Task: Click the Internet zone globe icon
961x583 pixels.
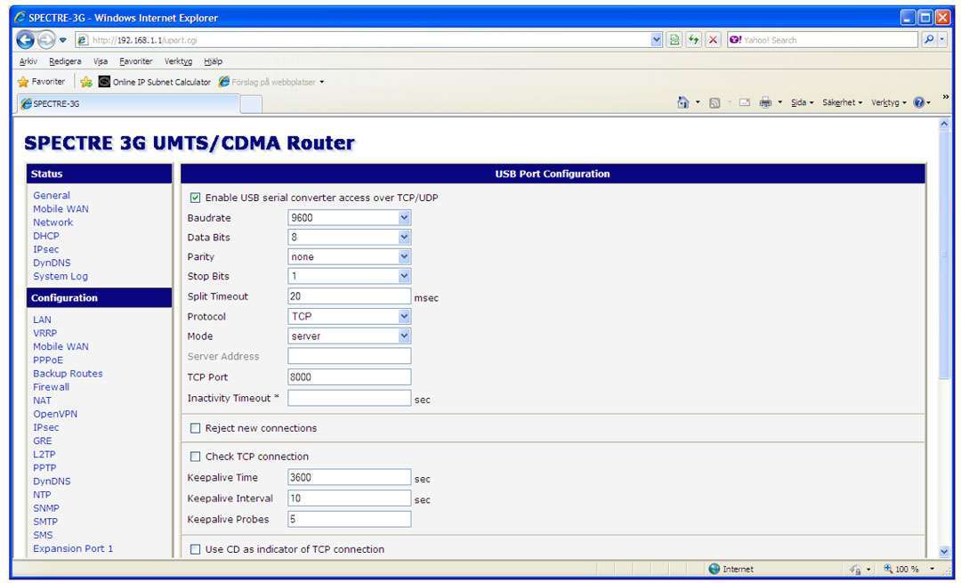Action: 714,568
